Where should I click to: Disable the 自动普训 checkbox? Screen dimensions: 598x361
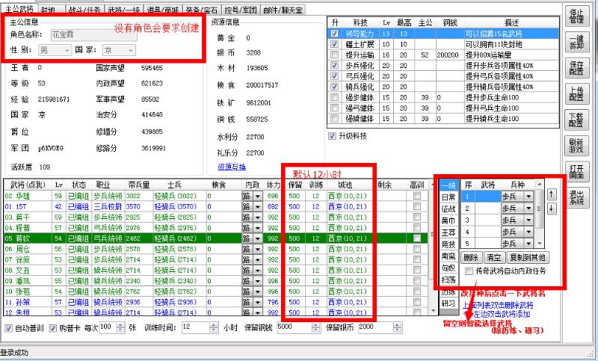(8, 327)
